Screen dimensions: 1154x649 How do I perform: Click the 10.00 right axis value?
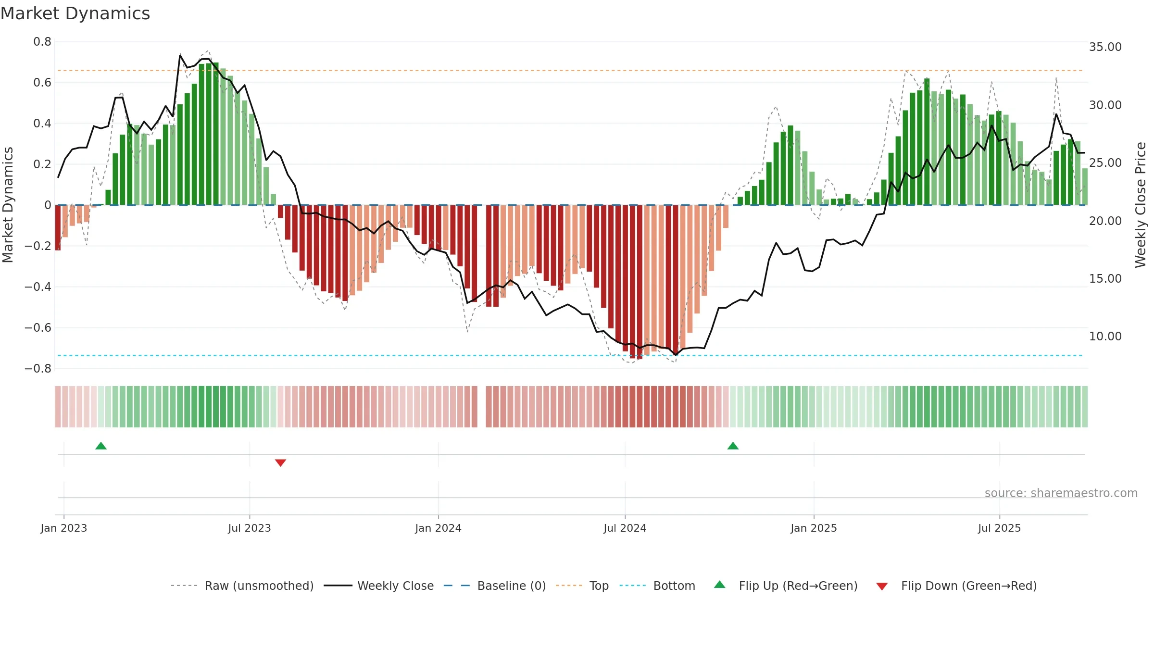[x=1105, y=336]
